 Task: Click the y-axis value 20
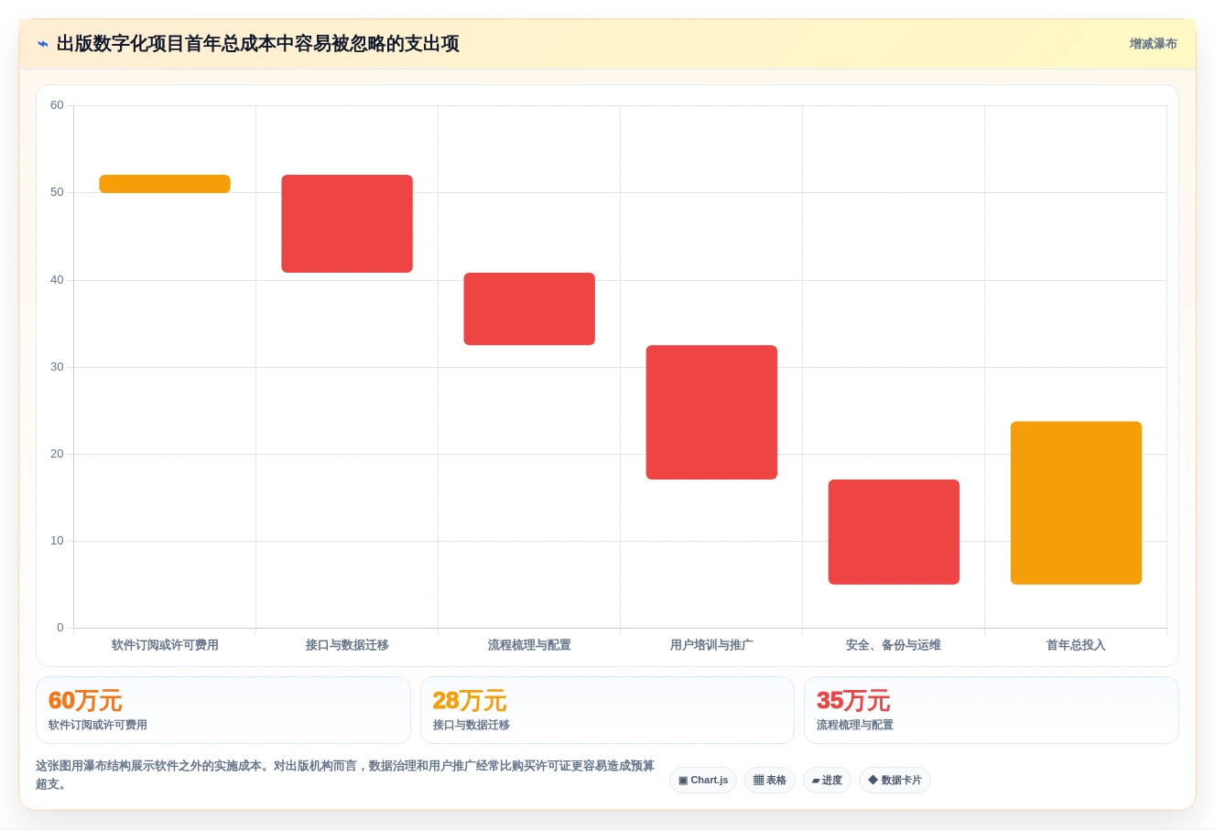57,454
